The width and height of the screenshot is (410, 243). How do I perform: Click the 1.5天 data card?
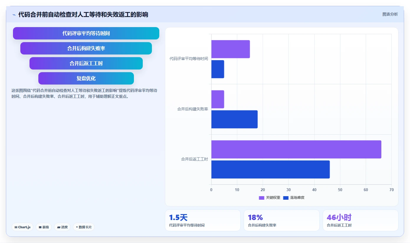(203, 220)
